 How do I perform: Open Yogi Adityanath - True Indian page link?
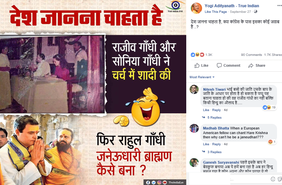232,6
